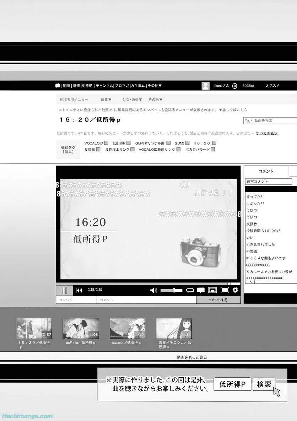Click the すべてを表示 link
This screenshot has width=297, height=421.
(x=266, y=133)
